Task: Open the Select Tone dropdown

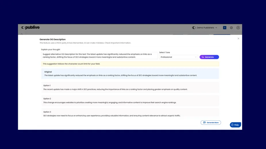Action: pos(178,57)
